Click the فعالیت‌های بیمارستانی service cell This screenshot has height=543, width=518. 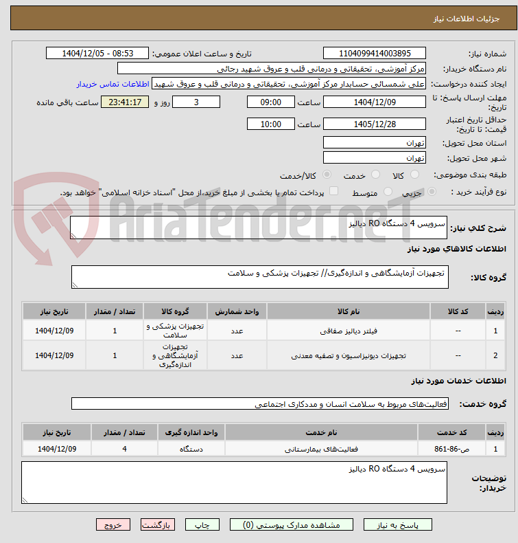point(321,449)
